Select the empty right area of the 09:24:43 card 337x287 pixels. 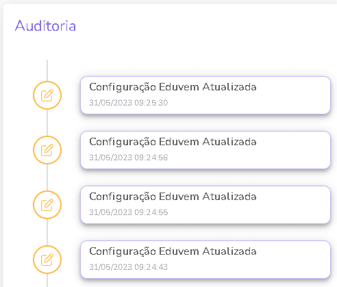(293, 260)
